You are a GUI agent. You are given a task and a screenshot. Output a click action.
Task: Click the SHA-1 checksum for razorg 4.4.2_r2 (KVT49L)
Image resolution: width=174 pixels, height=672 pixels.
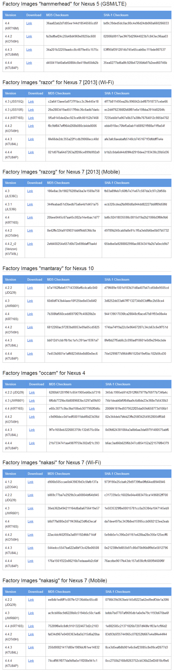coord(137,244)
